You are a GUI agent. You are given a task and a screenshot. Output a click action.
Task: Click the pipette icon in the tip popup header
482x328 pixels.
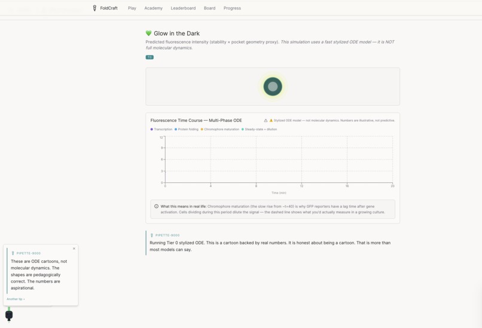13,253
